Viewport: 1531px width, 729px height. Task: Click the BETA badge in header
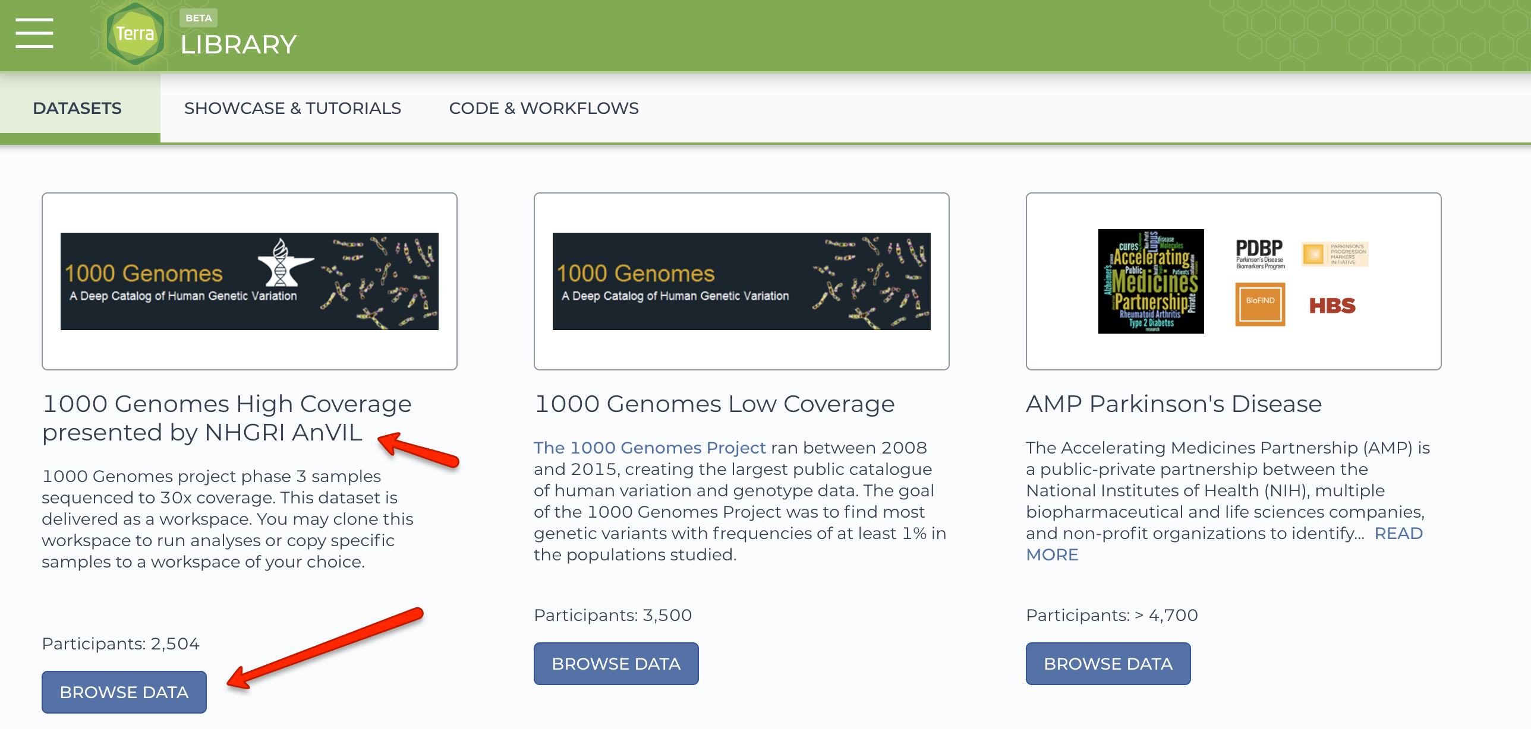[x=199, y=18]
